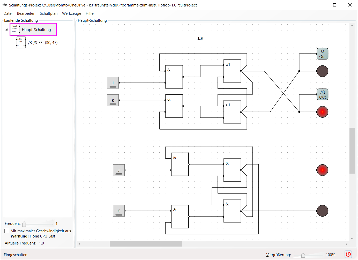Viewport: 358px width, 260px height.
Task: Click the /R-/S-FF subcircuit thumbnail icon
Action: (x=21, y=42)
